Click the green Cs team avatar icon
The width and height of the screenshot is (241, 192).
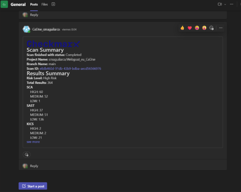click(4, 4)
